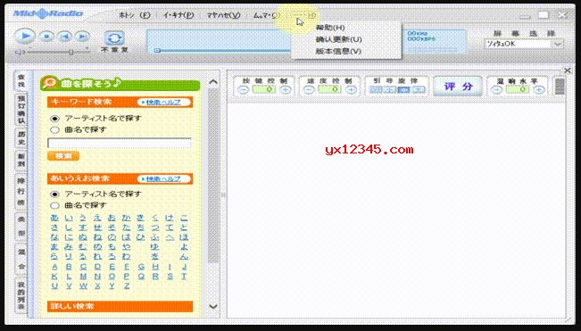581x331 pixels.
Task: Switch to the 历史 sidebar tab
Action: point(21,137)
